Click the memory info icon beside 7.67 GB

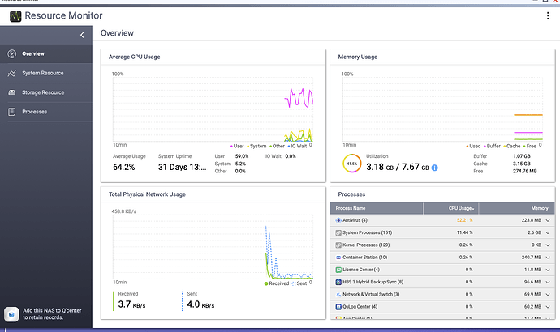pyautogui.click(x=434, y=168)
